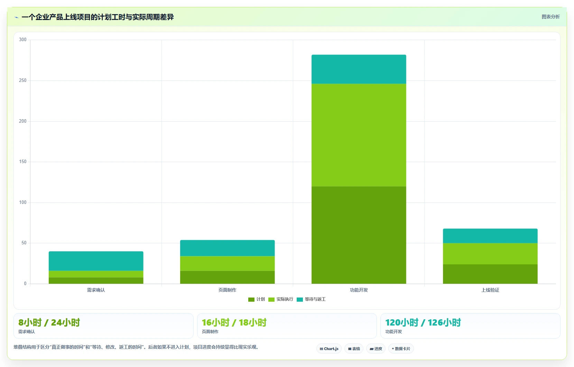574x367 pixels.
Task: Click the 需求确认 x-axis label
Action: pyautogui.click(x=96, y=290)
